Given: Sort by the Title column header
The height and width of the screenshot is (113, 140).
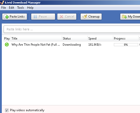Looking at the screenshot, I should click(36, 39).
